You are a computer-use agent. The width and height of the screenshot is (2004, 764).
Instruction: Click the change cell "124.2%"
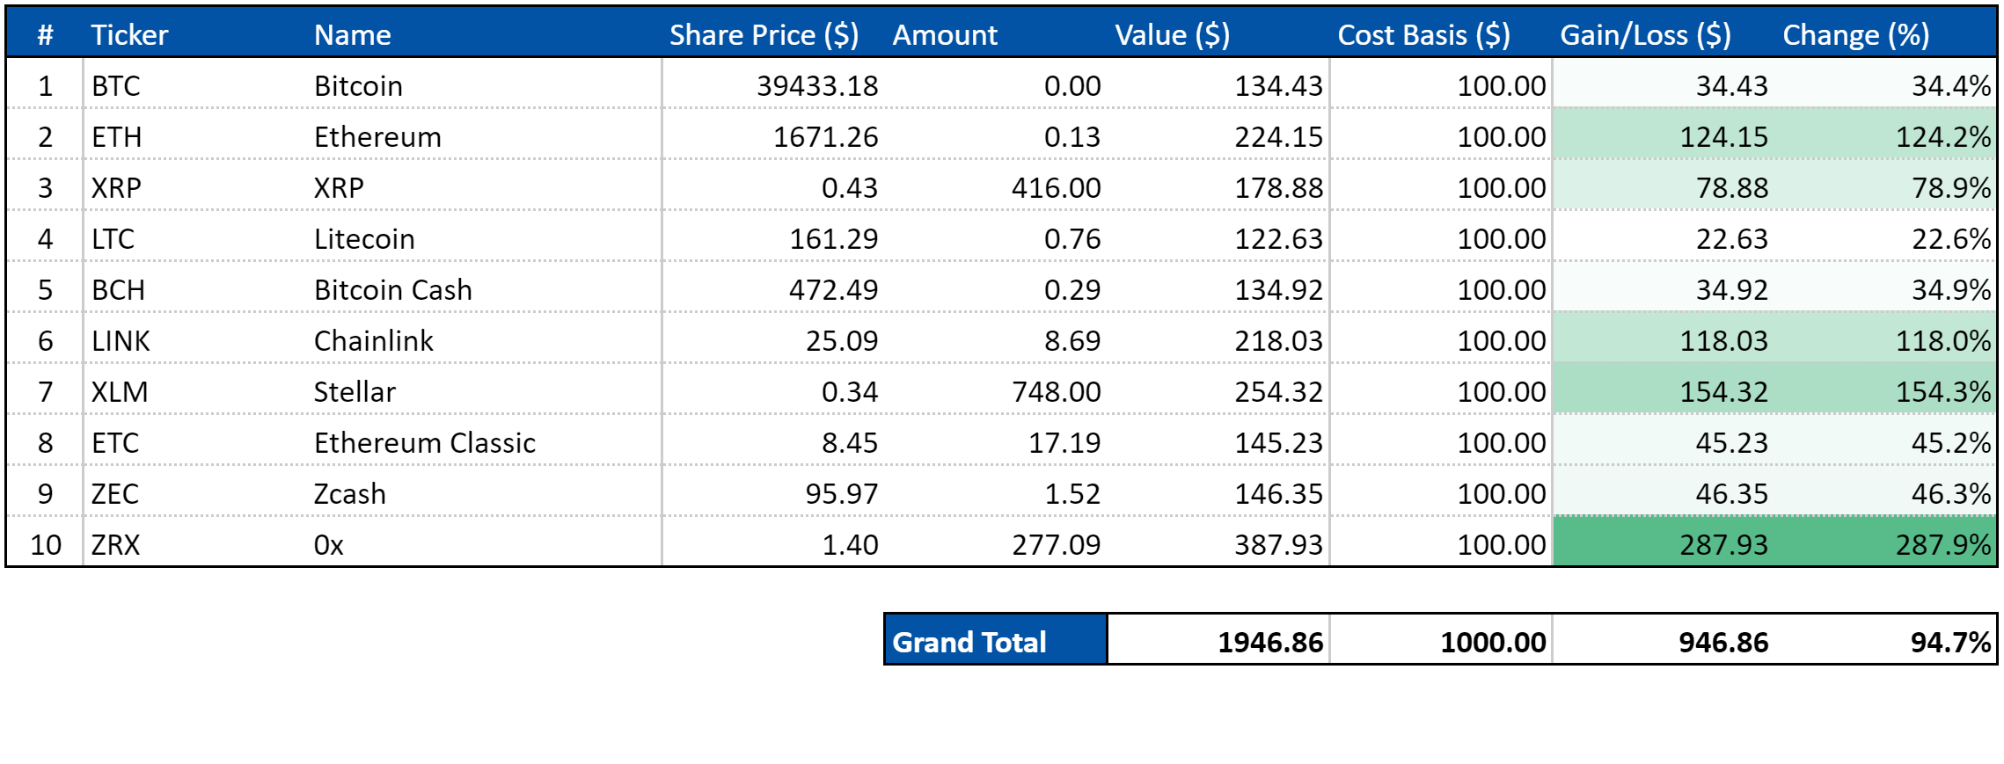coord(1943,137)
